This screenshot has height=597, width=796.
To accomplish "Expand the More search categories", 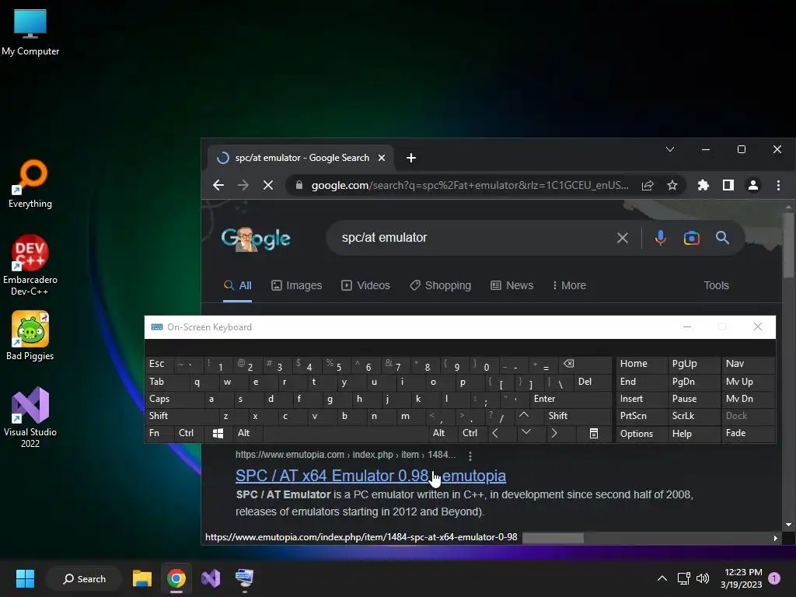I will [569, 285].
